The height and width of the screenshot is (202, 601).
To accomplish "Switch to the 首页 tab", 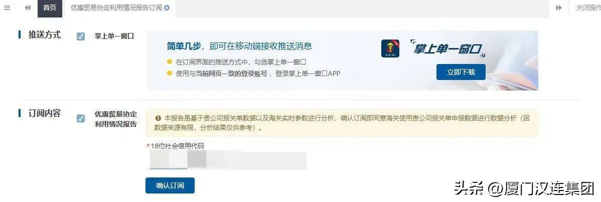I will (x=50, y=8).
